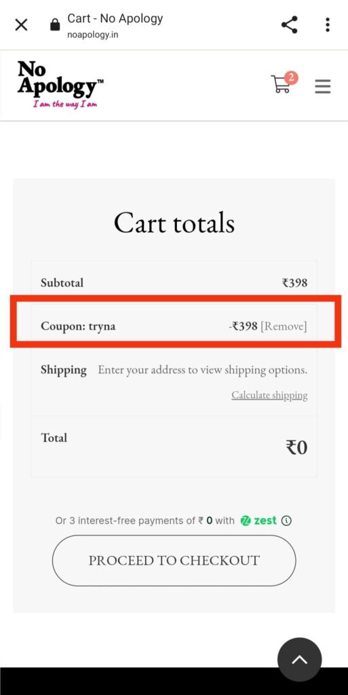
Task: Tap the cart item count badge
Action: pyautogui.click(x=291, y=78)
